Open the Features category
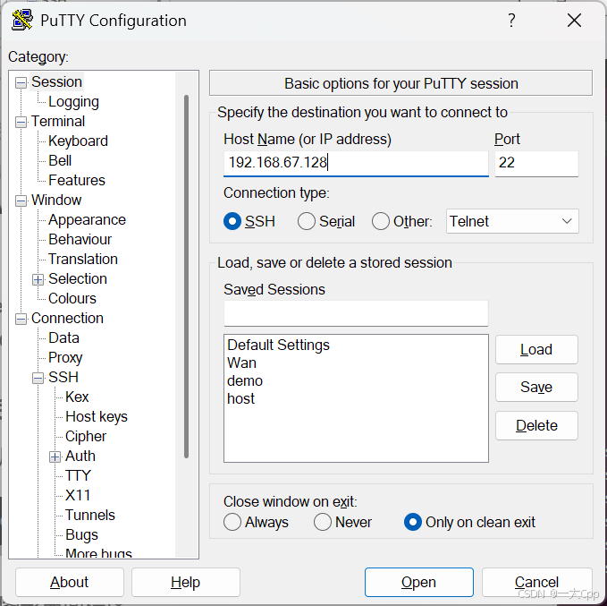The width and height of the screenshot is (607, 606). 77,180
